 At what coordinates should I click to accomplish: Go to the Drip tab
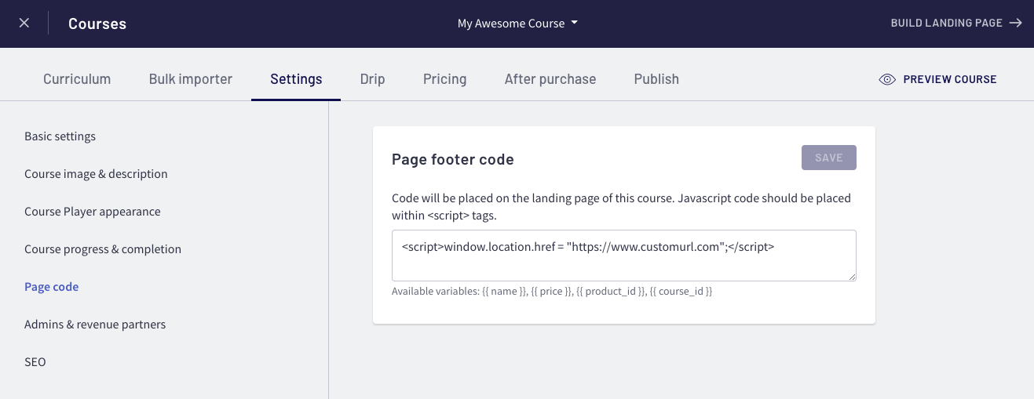click(372, 79)
